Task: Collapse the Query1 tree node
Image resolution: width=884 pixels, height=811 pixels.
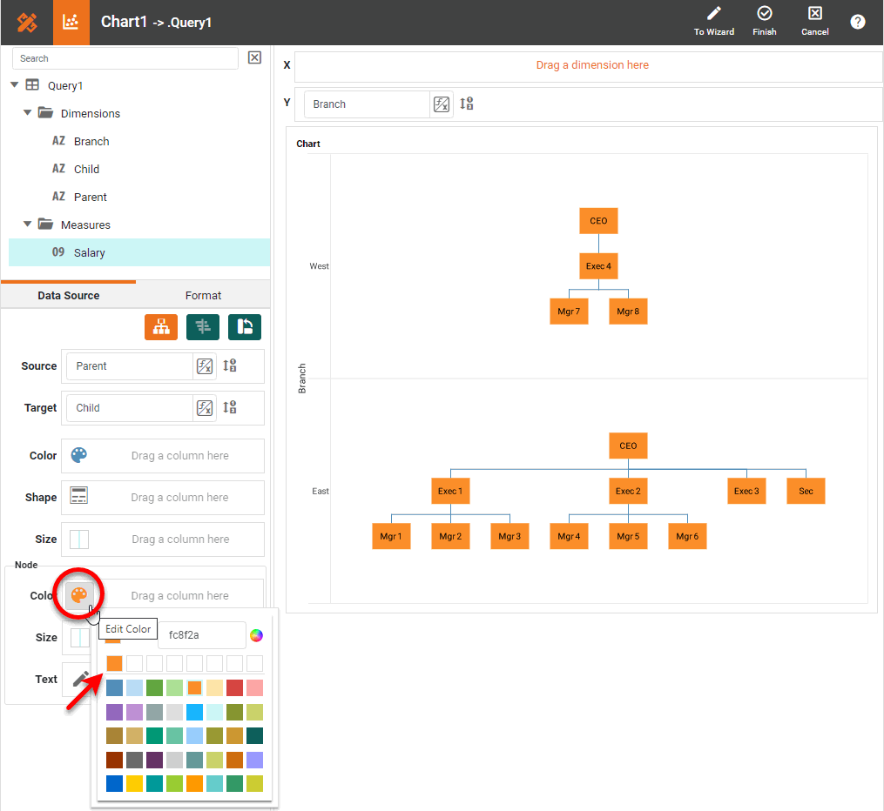Action: [x=14, y=85]
